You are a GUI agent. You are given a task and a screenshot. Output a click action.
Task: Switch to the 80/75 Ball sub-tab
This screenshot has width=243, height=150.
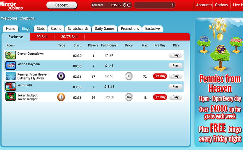(x=69, y=37)
